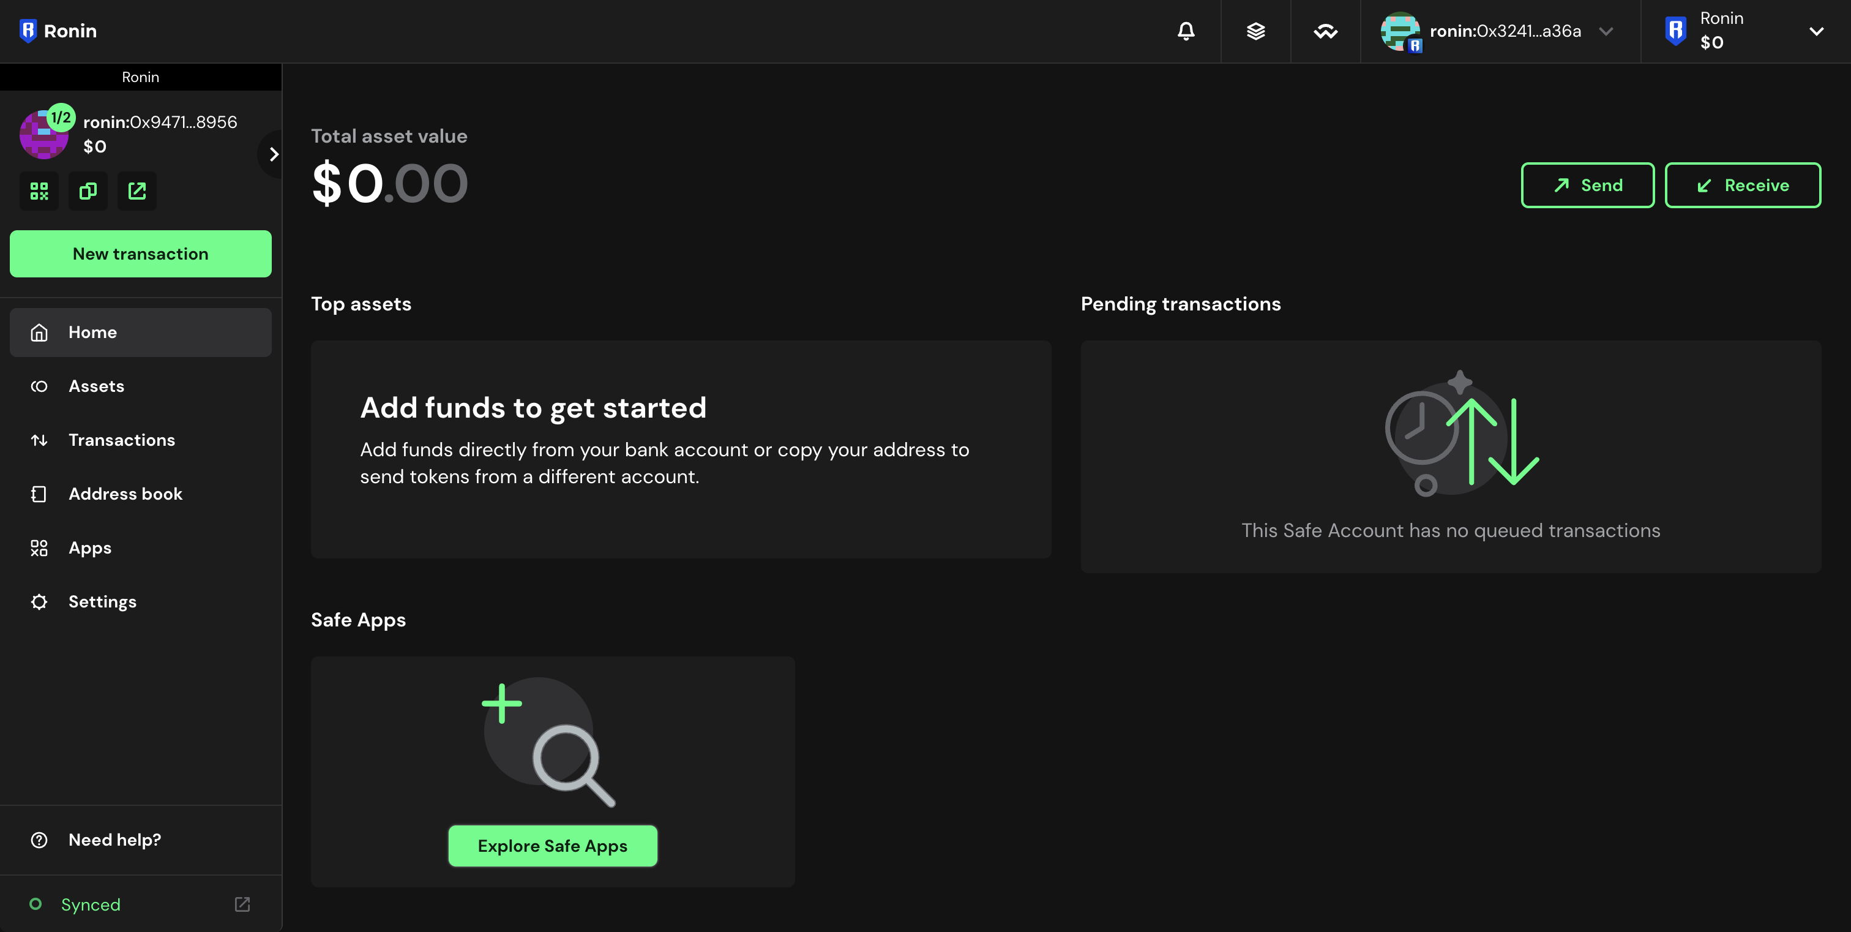The image size is (1851, 932).
Task: Click the connected wallet avatar
Action: [x=1400, y=31]
